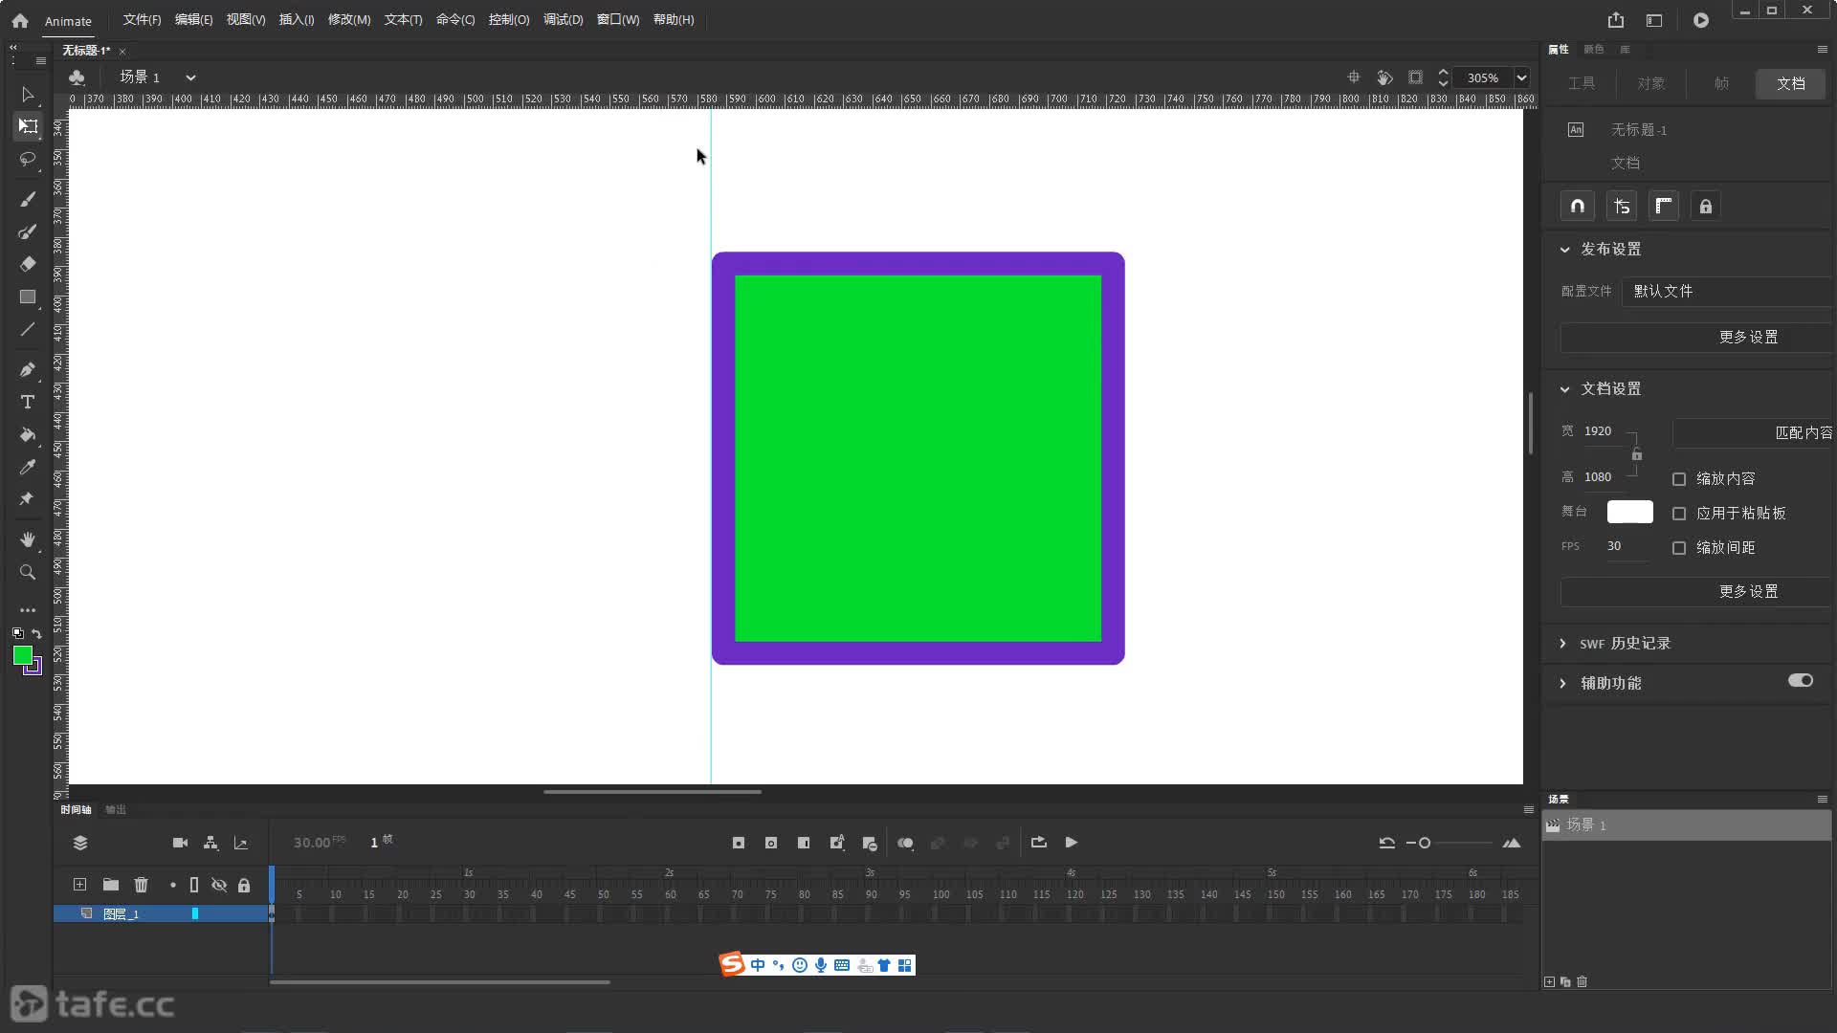Image resolution: width=1837 pixels, height=1033 pixels.
Task: Open the 修改(M) menu
Action: point(349,19)
